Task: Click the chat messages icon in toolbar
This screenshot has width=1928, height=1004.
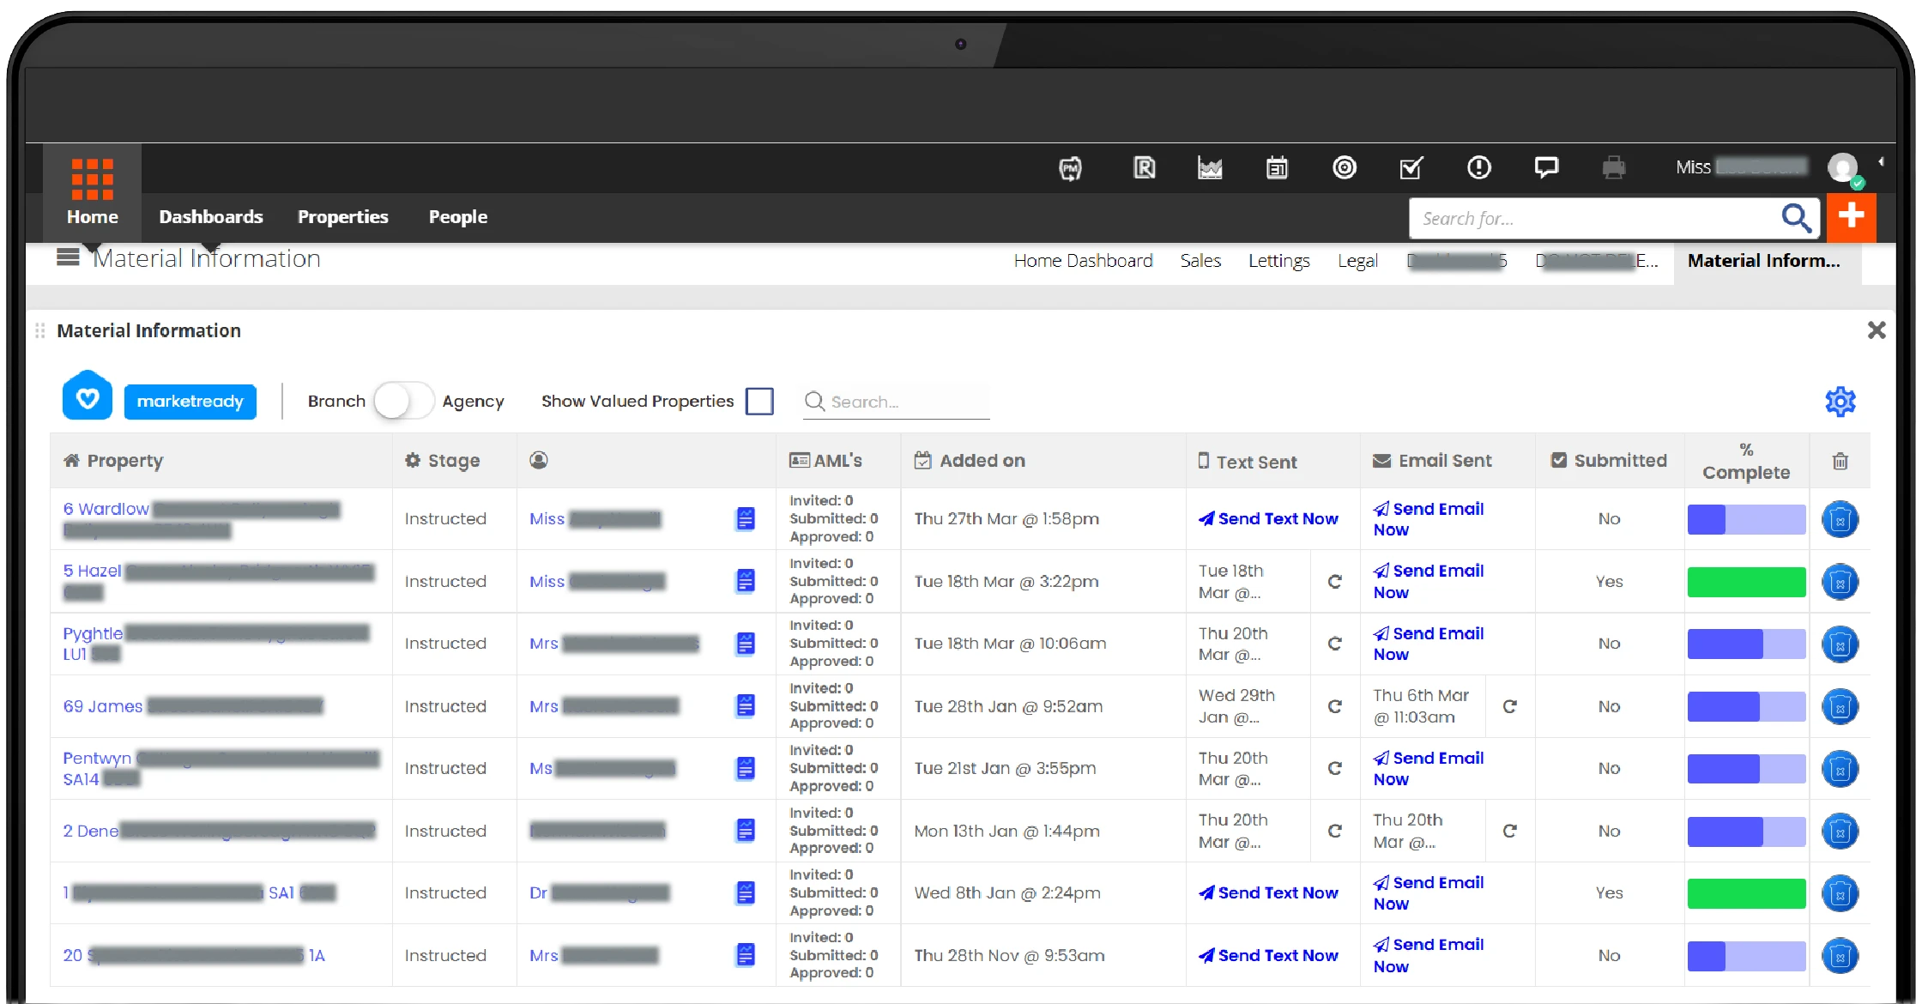Action: click(1546, 168)
